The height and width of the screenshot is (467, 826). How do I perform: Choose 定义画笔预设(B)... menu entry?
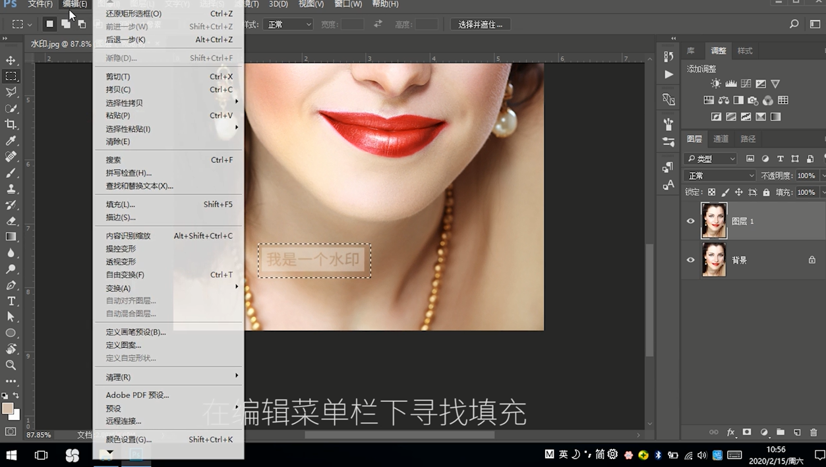click(x=168, y=332)
